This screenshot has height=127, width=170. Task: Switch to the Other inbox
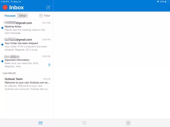(23, 16)
